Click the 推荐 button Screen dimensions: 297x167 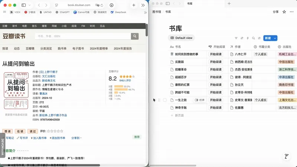[137, 137]
